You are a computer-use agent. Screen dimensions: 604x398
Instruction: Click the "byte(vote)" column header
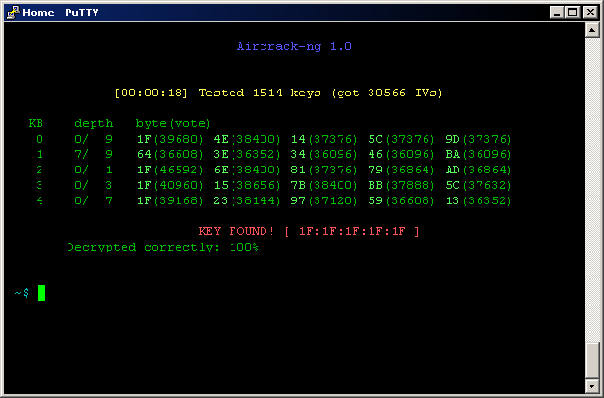click(x=174, y=123)
